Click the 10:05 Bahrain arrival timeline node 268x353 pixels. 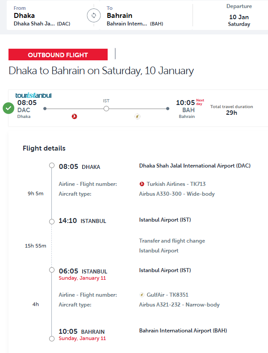(52, 339)
